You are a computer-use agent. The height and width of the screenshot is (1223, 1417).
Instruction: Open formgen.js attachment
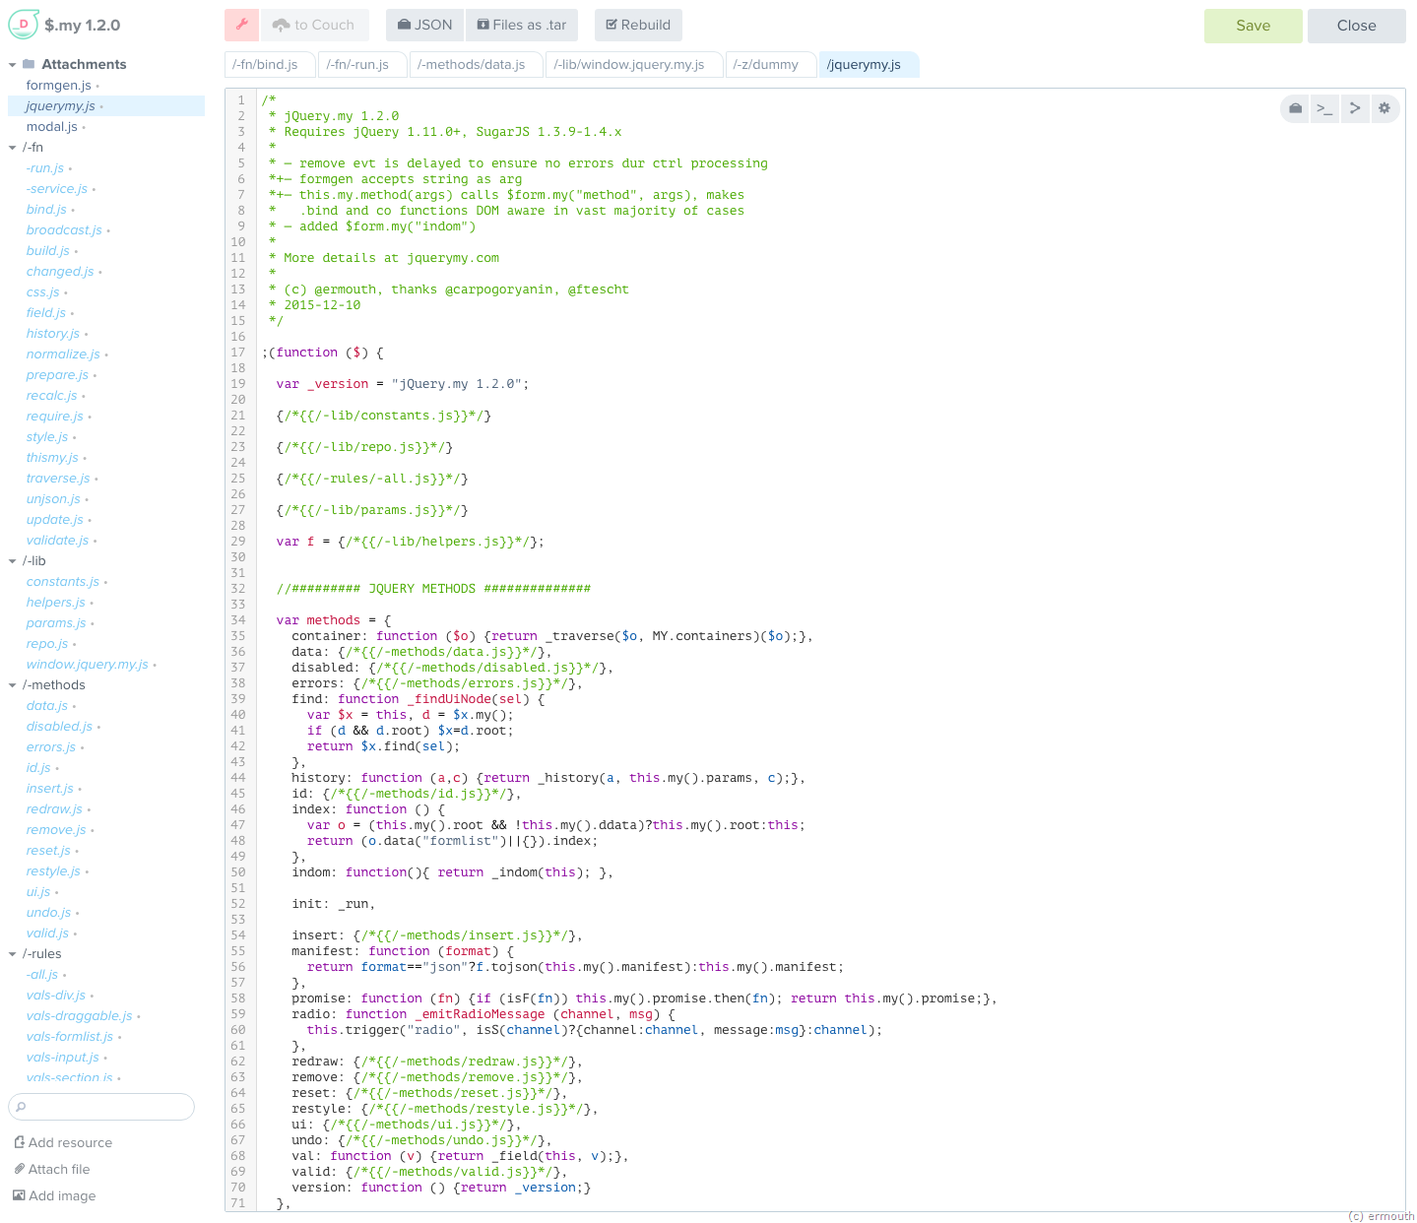58,86
